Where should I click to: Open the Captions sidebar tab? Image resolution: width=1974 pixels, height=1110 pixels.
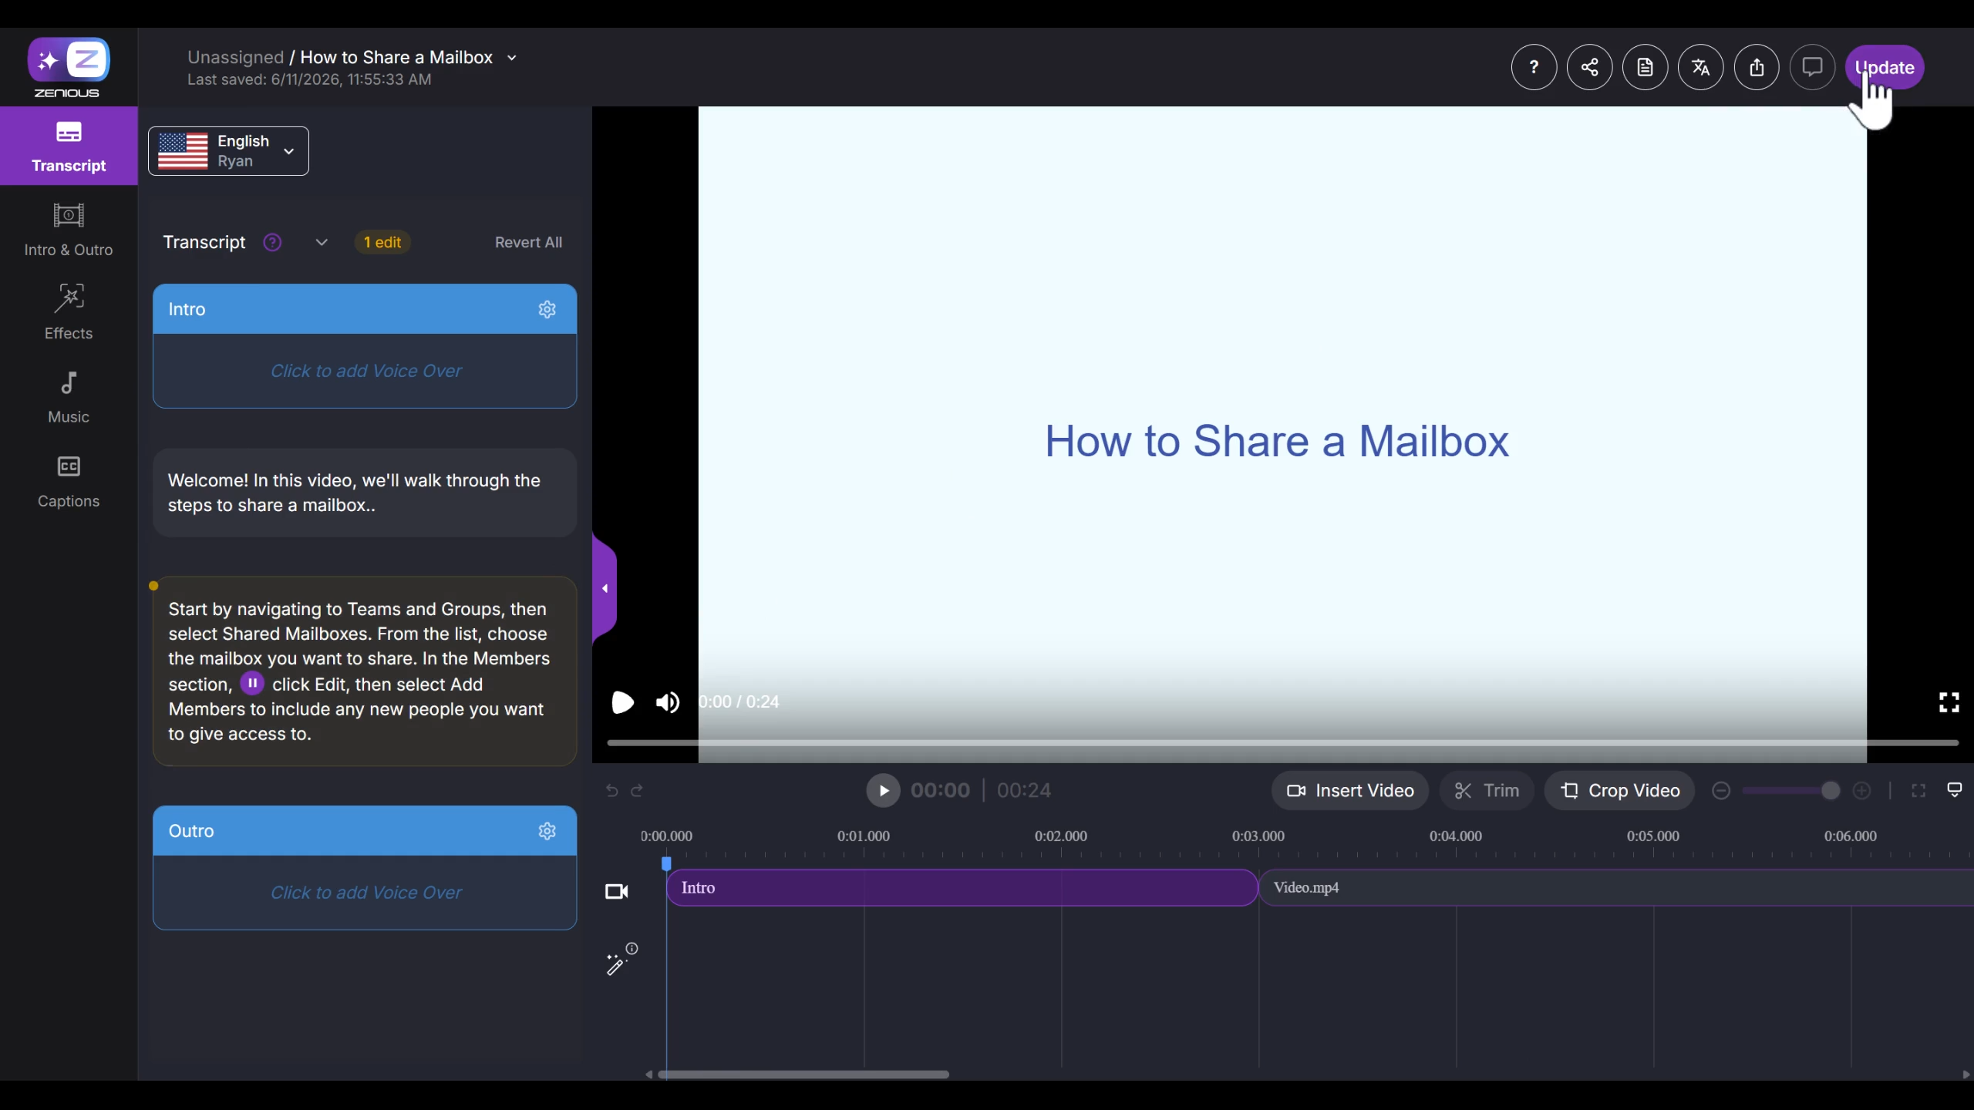click(x=69, y=481)
